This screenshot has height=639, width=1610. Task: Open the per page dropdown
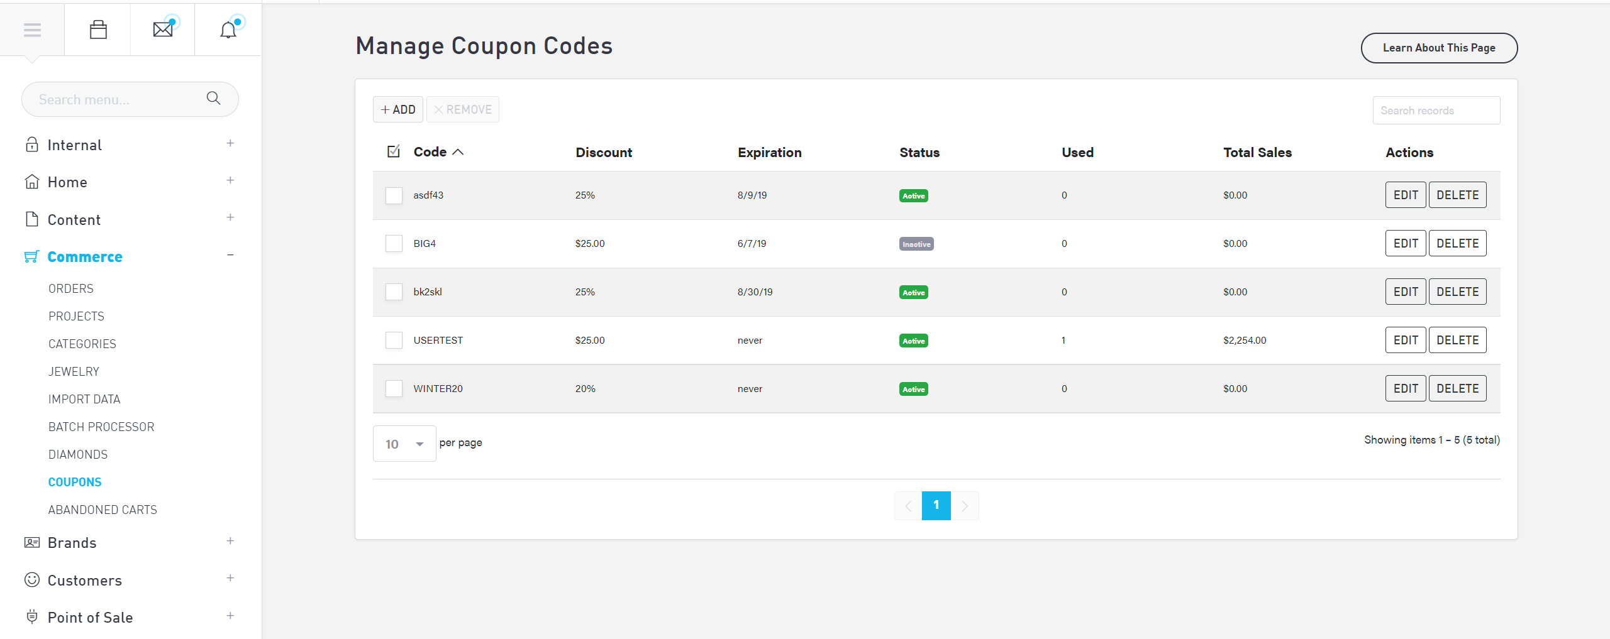(x=404, y=444)
